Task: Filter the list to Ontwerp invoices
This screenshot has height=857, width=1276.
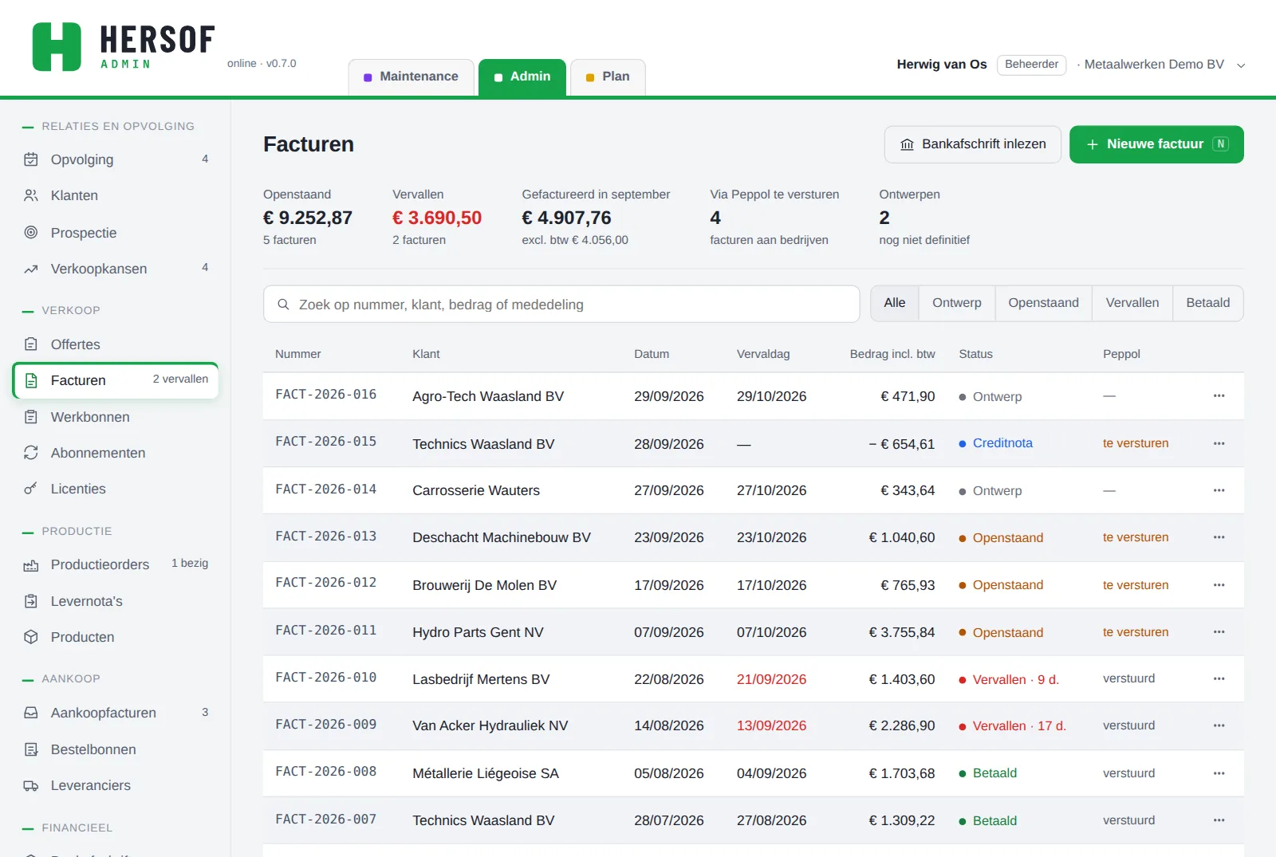Action: [x=957, y=303]
